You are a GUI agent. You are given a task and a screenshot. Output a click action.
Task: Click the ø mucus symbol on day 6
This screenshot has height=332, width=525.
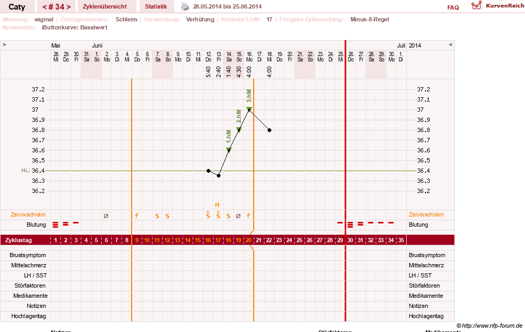click(106, 216)
